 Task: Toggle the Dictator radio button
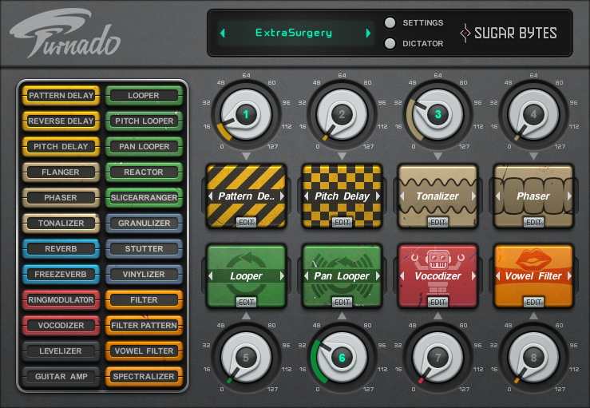(x=390, y=43)
